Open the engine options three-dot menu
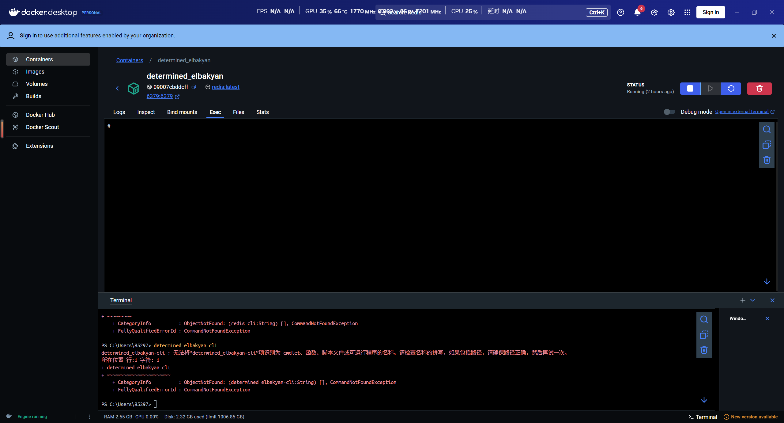 pos(90,417)
